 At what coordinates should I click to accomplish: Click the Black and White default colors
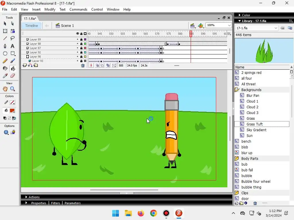[5, 118]
